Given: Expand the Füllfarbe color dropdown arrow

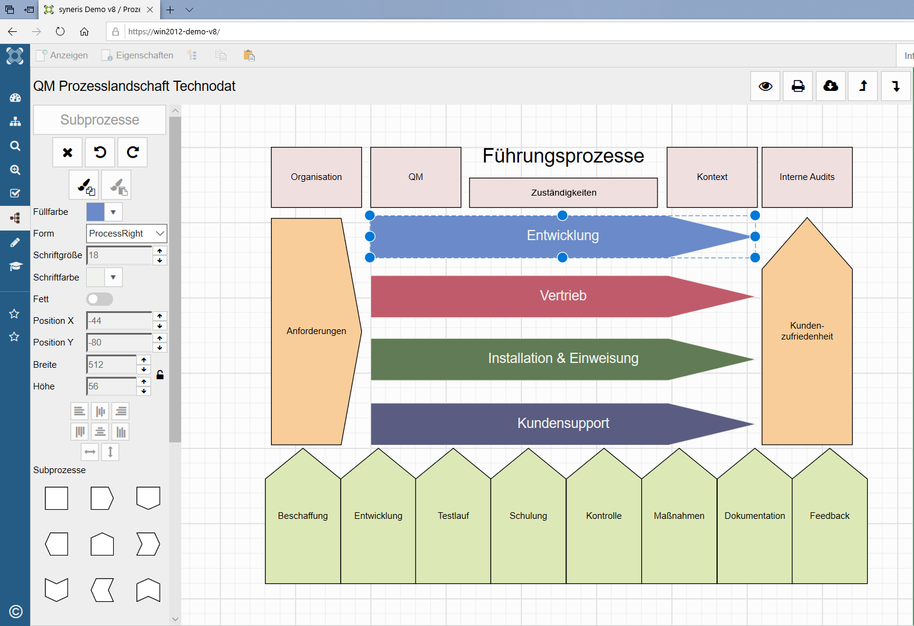Looking at the screenshot, I should point(113,212).
